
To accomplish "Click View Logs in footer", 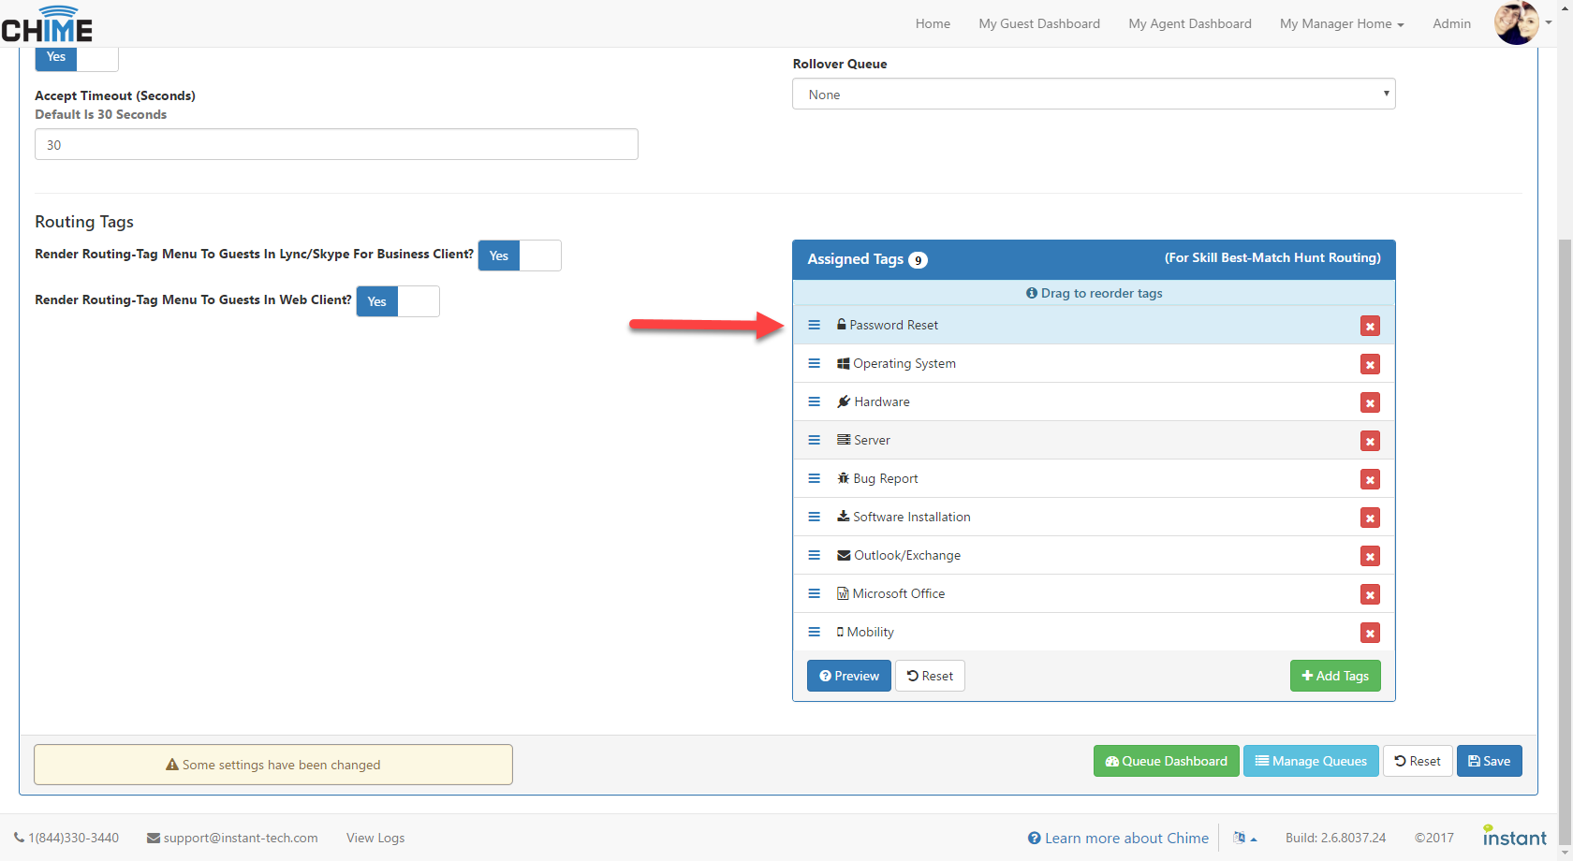I will click(x=375, y=838).
